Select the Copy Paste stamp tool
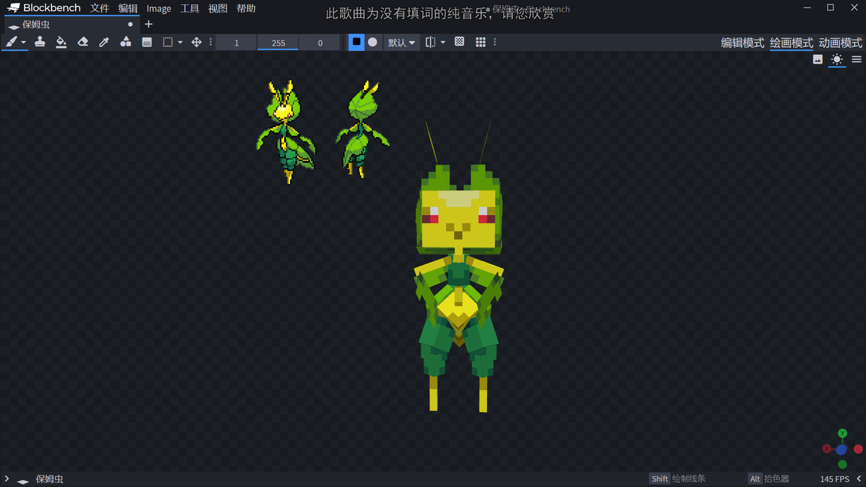Viewport: 866px width, 487px height. 40,42
